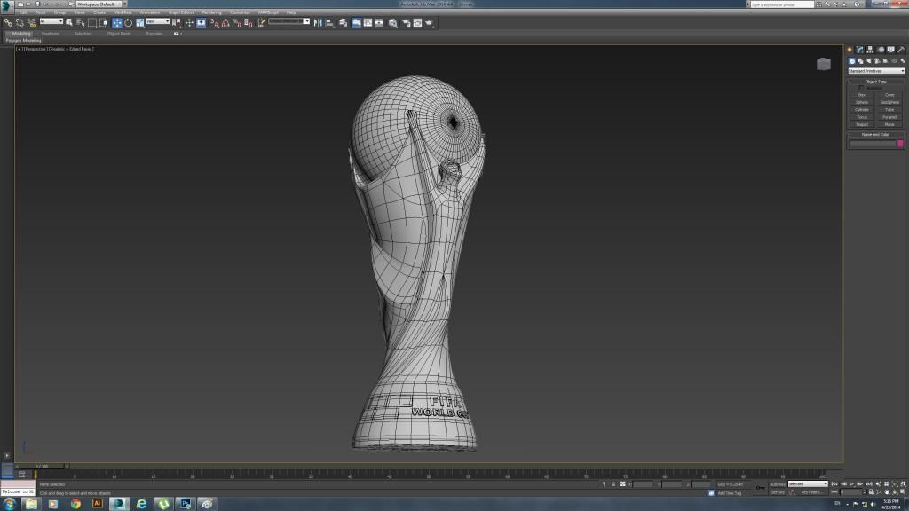Screen dimensions: 909x511
Task: Open the selection filter dropdown
Action: (x=51, y=21)
